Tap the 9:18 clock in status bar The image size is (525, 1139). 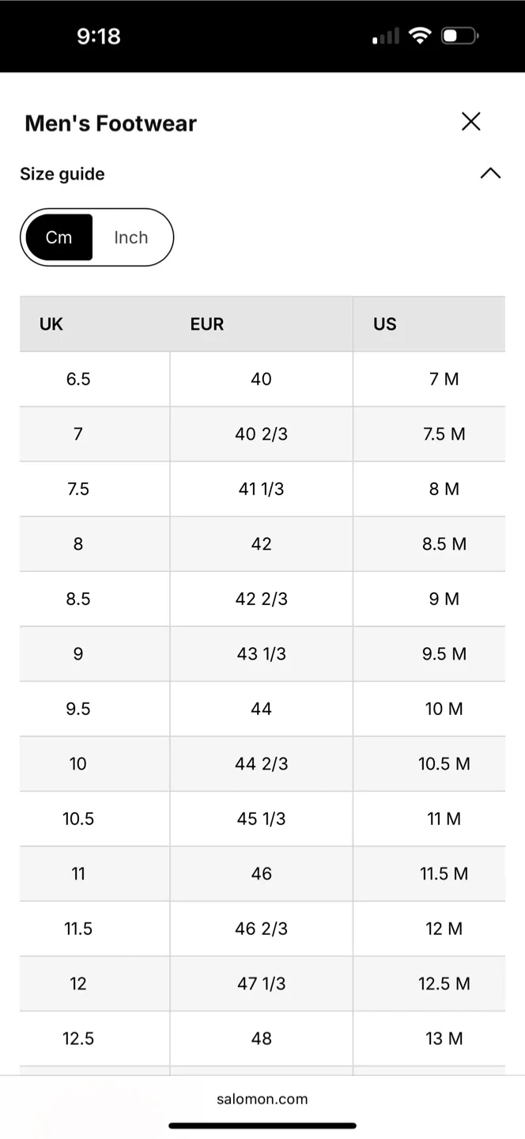click(x=99, y=36)
